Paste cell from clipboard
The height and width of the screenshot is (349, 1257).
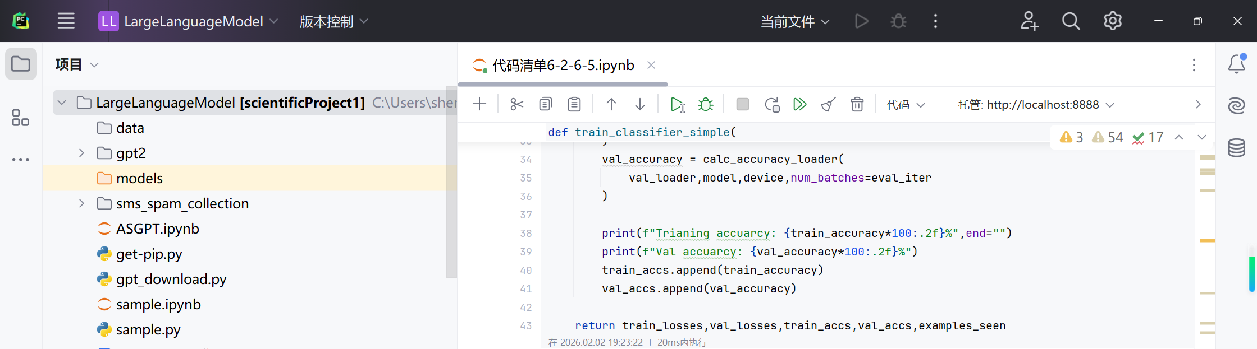pos(574,104)
